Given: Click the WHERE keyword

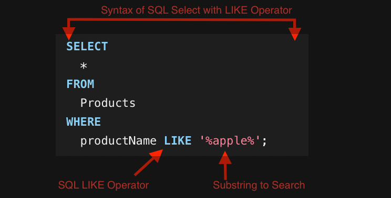Looking at the screenshot, I should click(84, 122).
